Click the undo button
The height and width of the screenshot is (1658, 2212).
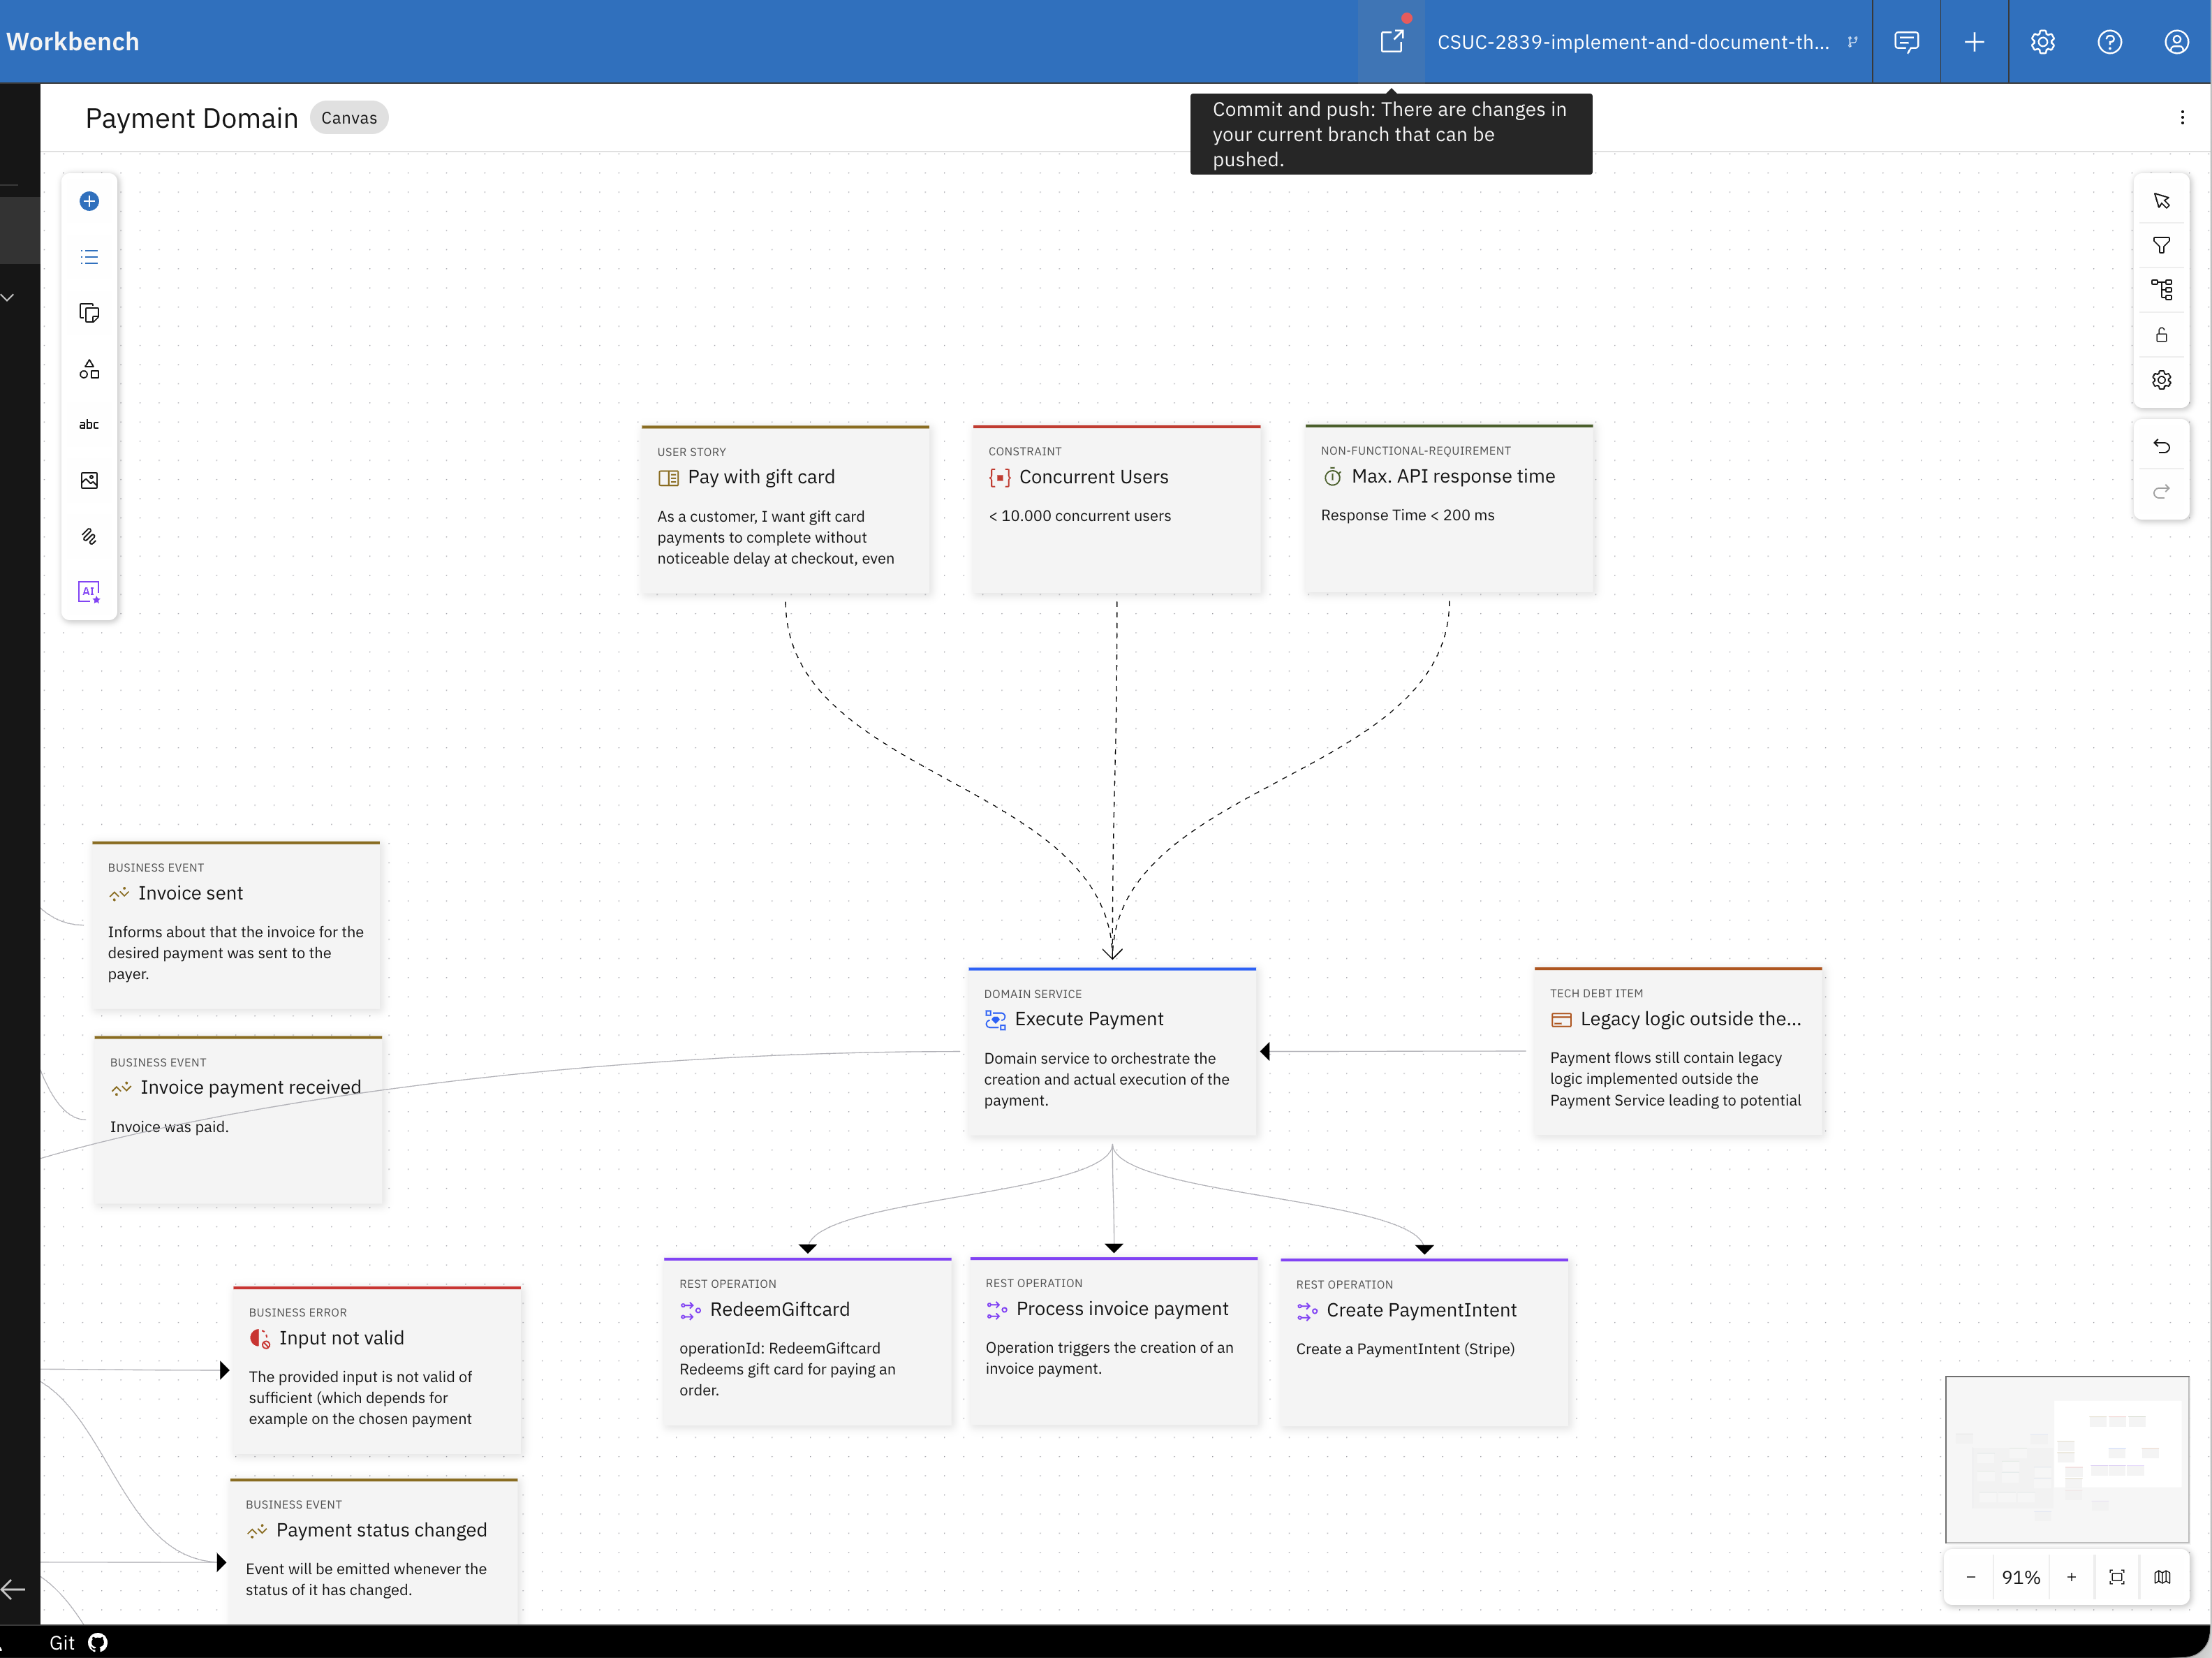(x=2161, y=446)
